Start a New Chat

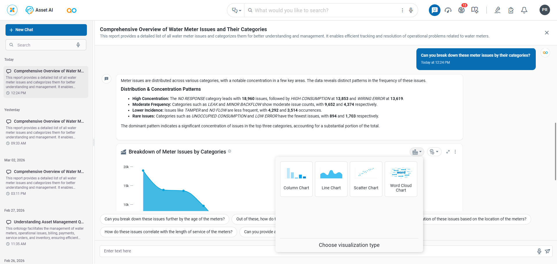tap(46, 30)
